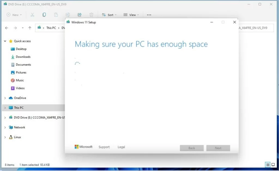
Task: Select Network in the navigation pane
Action: coord(19,127)
